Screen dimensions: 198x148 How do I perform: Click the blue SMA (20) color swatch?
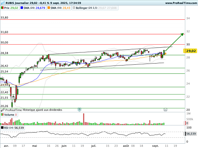tap(22, 8)
